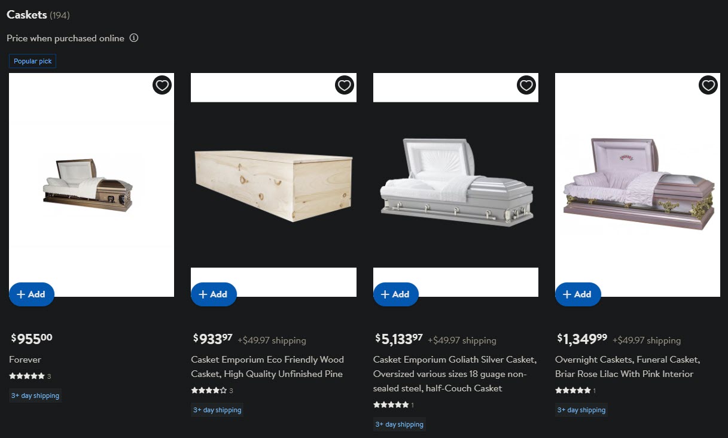Screen dimensions: 728x438
Task: Add the unfinished pine casket to cart
Action: coord(214,294)
